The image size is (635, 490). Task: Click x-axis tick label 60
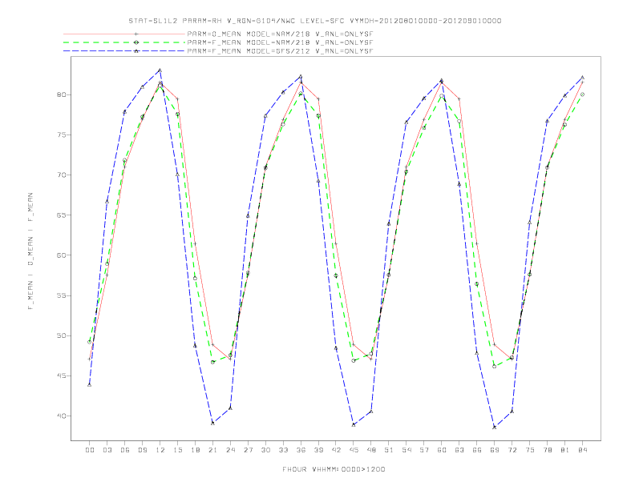442,450
